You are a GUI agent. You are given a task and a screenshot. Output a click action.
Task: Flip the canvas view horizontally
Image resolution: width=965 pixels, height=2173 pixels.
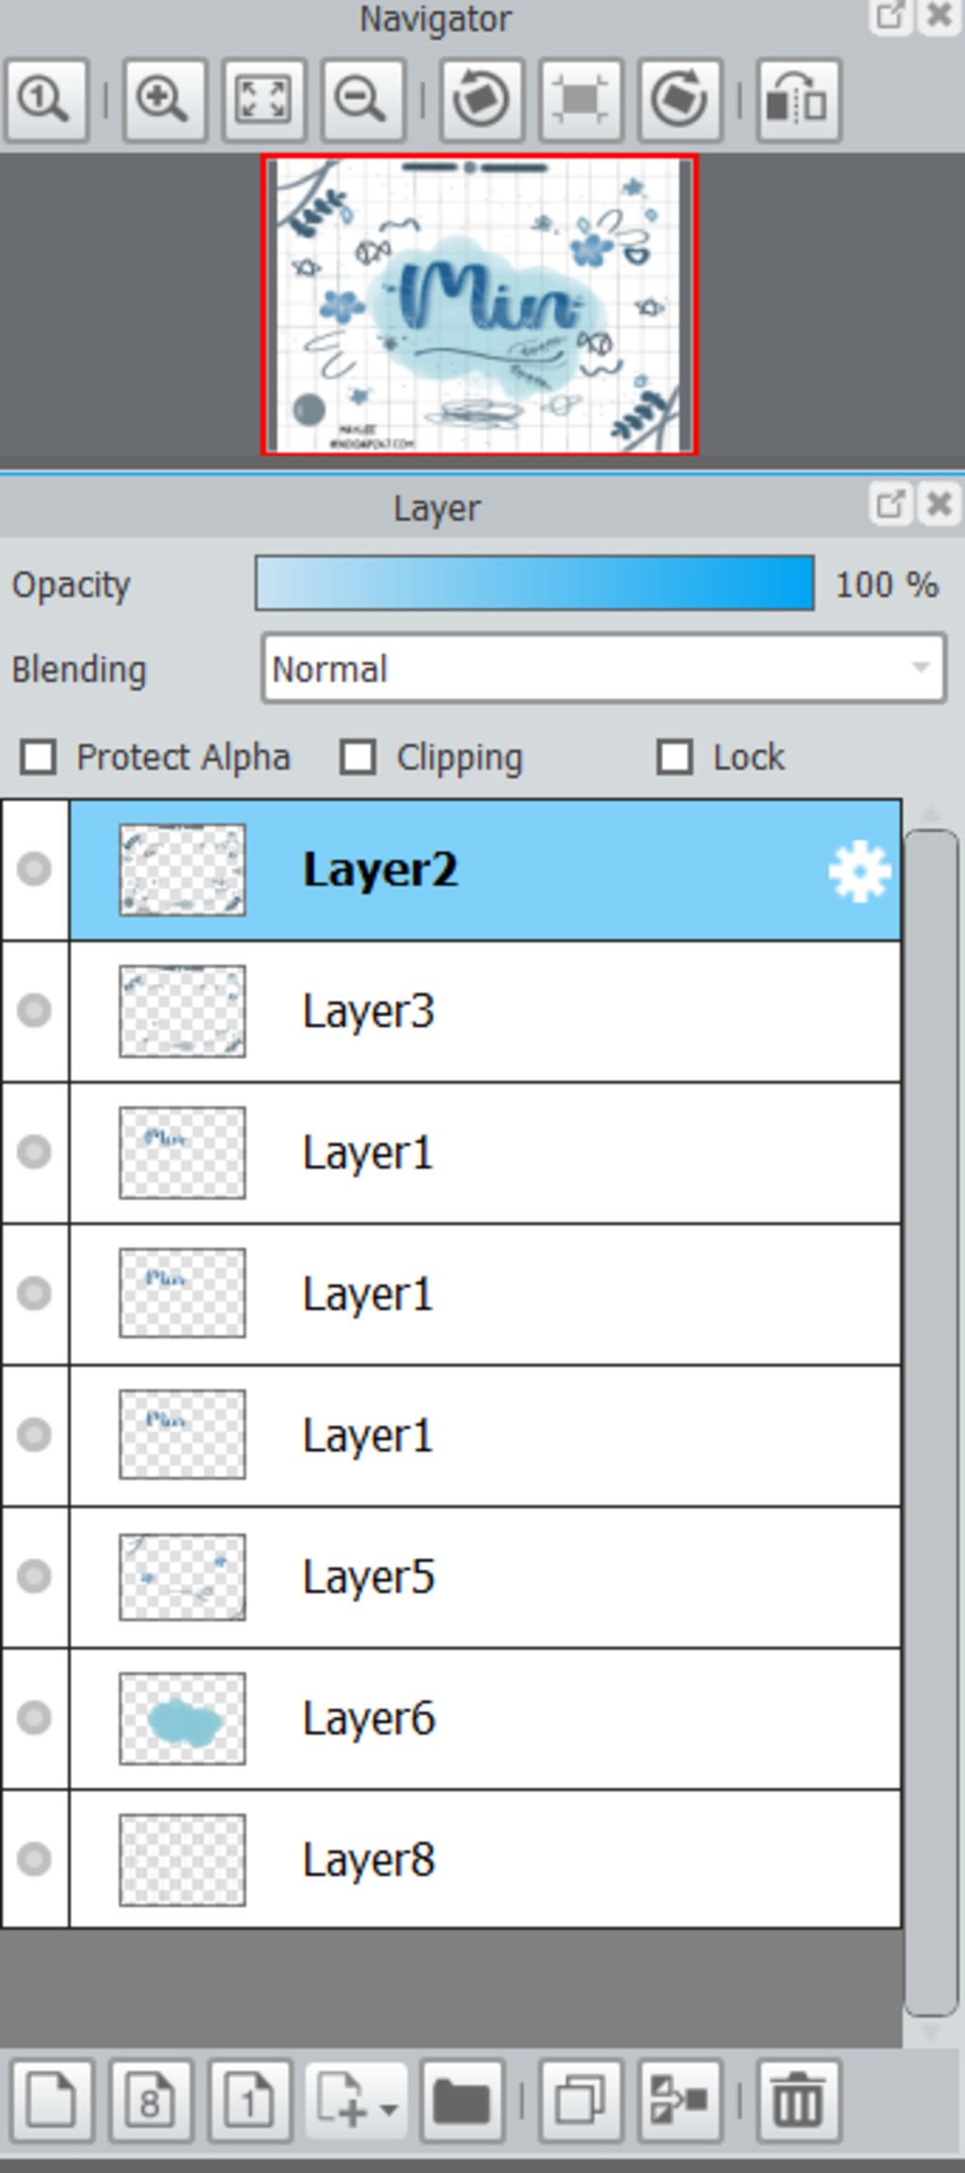[x=798, y=100]
